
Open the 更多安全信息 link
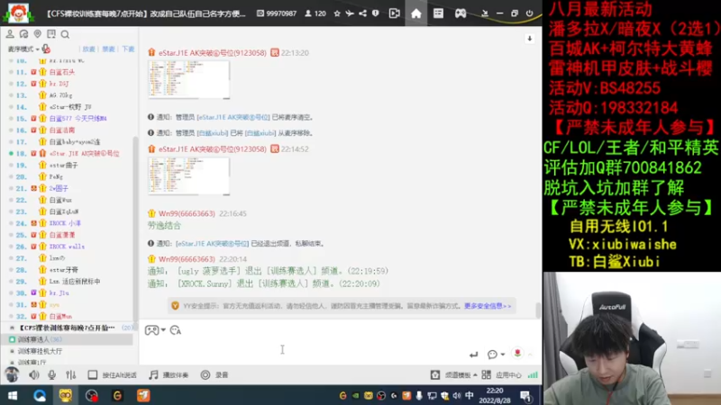click(488, 306)
